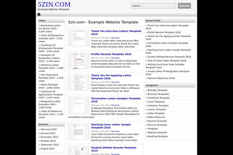Open November 2015 archive

point(49,137)
